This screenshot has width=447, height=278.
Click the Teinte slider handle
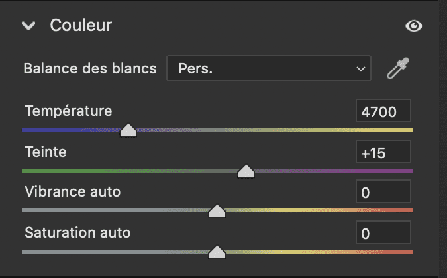[x=246, y=171]
